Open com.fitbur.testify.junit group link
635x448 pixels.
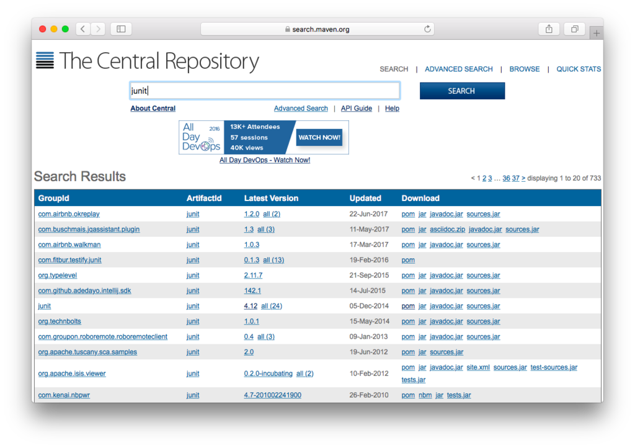[x=69, y=260]
